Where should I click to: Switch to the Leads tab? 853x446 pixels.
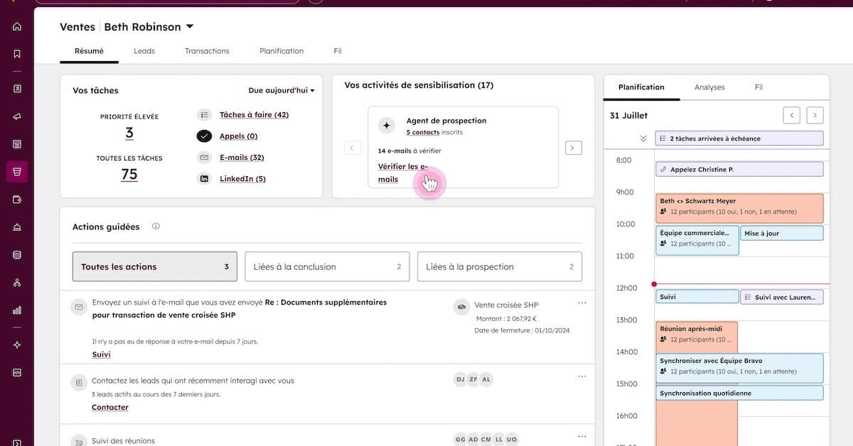tap(144, 51)
